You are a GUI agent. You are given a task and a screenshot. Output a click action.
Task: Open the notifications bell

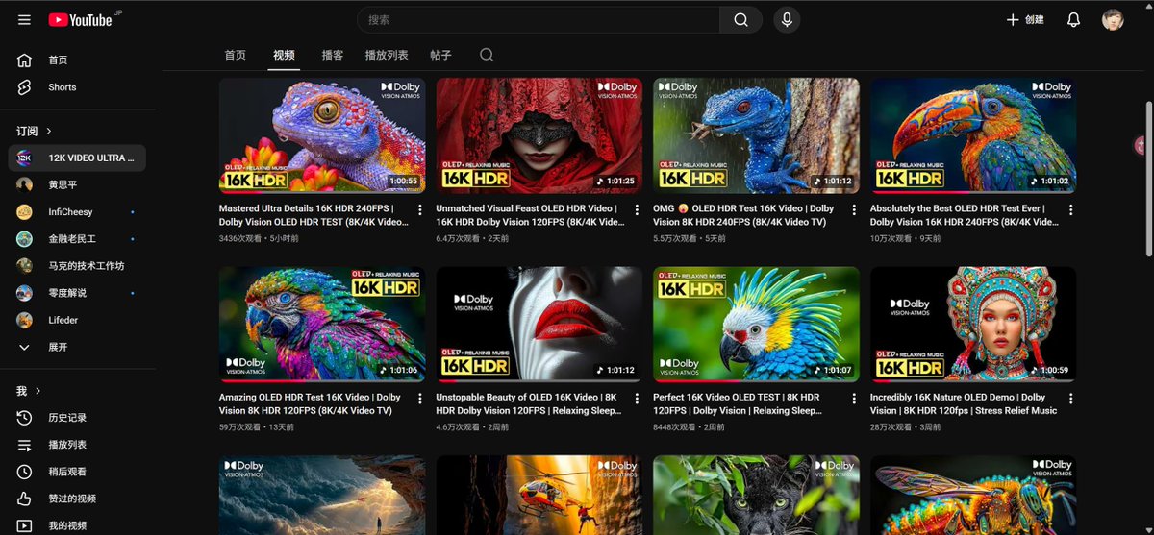(x=1074, y=19)
